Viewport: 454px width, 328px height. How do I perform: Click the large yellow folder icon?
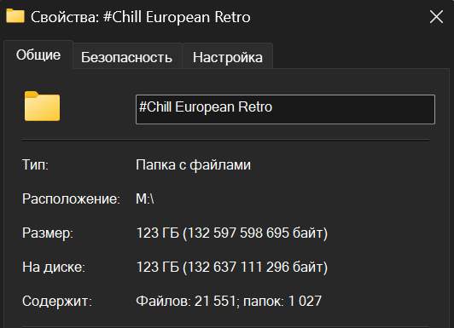tap(43, 106)
